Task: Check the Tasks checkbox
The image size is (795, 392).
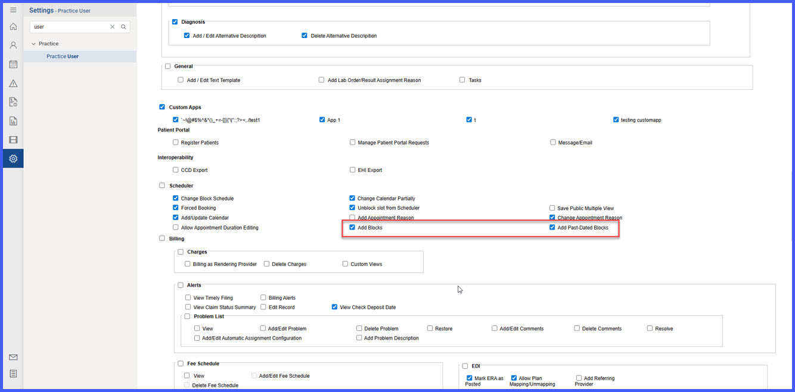Action: pos(462,80)
